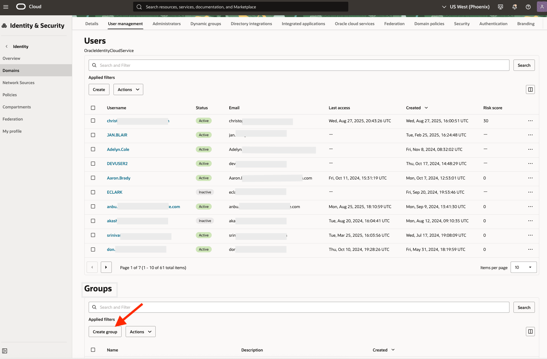Image resolution: width=547 pixels, height=359 pixels.
Task: Go to next page of Users results
Action: click(x=106, y=267)
